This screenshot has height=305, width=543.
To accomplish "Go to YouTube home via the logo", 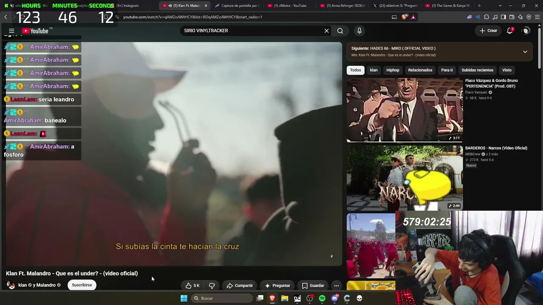I will click(35, 31).
